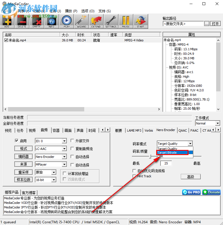Screen dimensions: 223x225
Task: Open the SETTINGS wrench icon
Action: pyautogui.click(x=111, y=21)
